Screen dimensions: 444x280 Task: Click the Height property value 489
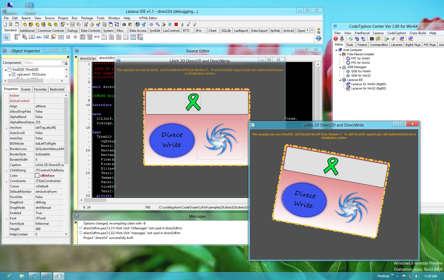[x=50, y=229]
